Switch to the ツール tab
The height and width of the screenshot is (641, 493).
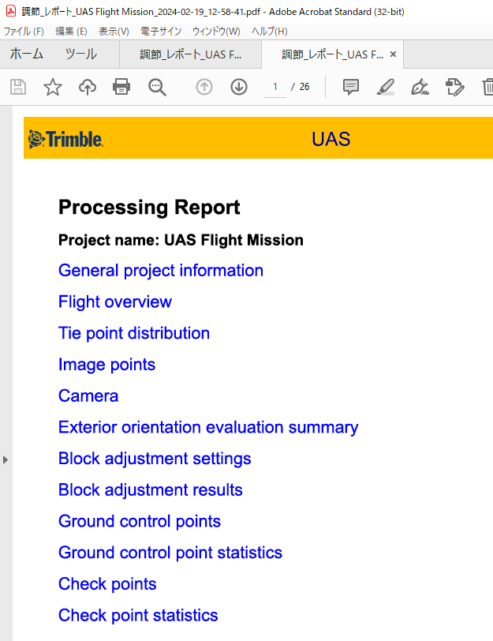(80, 54)
